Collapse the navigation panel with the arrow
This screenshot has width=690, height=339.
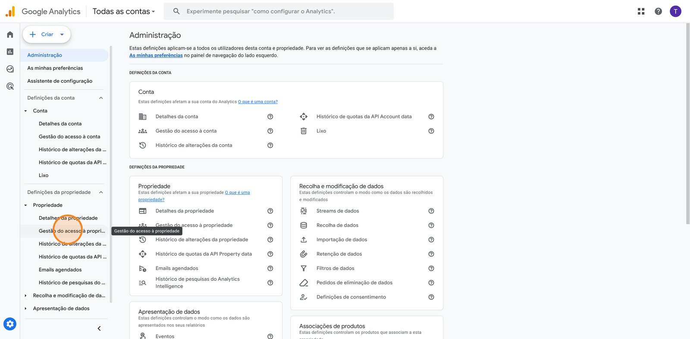99,329
